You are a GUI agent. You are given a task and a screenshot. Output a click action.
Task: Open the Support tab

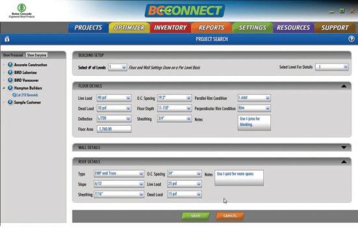click(335, 28)
